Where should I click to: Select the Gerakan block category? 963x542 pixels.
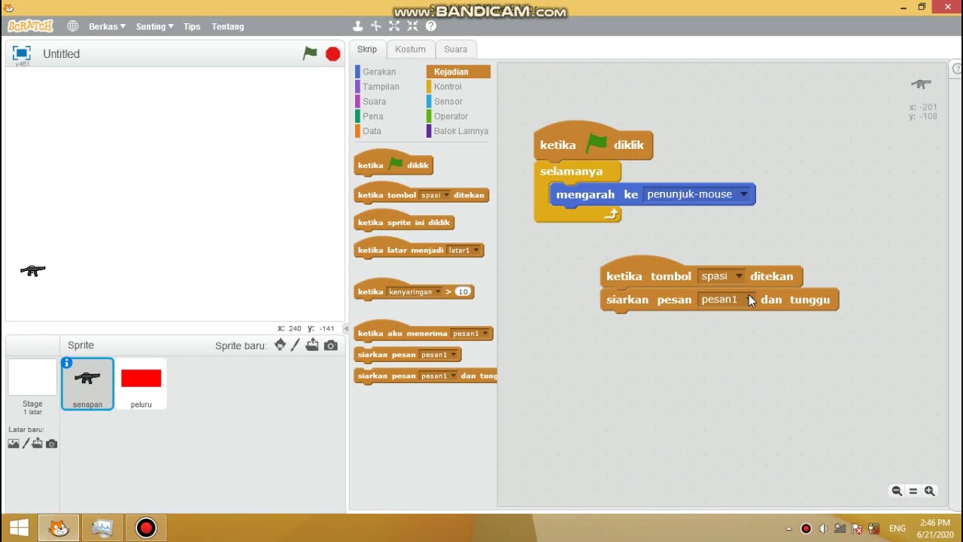click(x=378, y=72)
